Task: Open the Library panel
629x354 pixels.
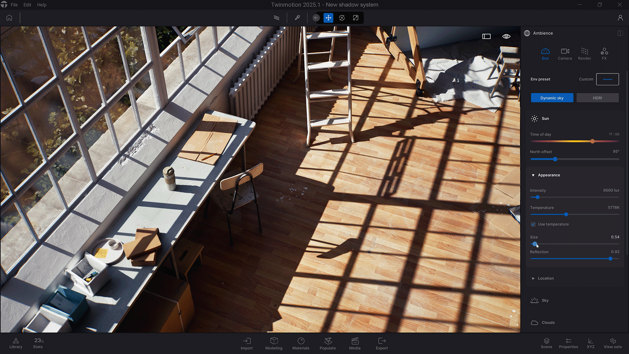Action: pyautogui.click(x=16, y=343)
